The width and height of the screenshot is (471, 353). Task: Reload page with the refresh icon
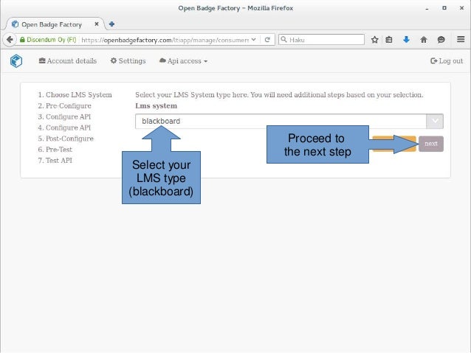point(267,40)
